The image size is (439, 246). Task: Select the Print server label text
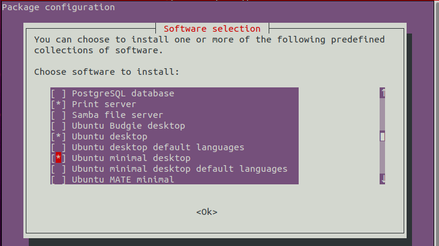click(104, 104)
